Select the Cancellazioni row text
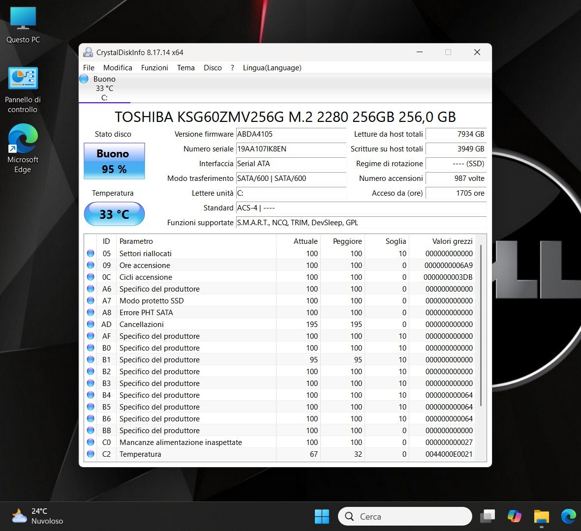The height and width of the screenshot is (531, 581). click(x=142, y=324)
